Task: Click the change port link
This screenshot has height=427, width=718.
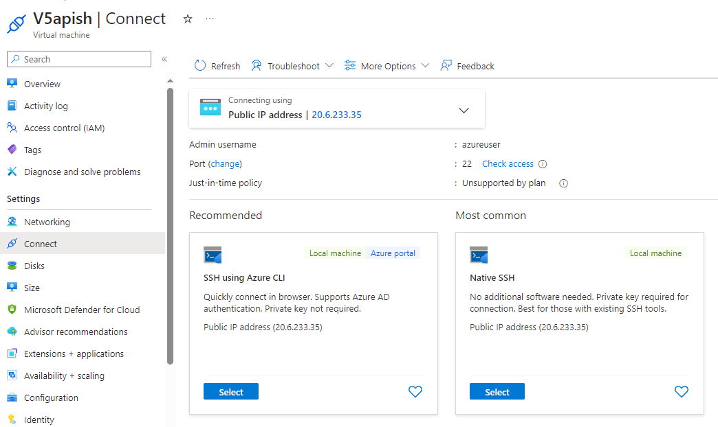Action: pos(225,163)
